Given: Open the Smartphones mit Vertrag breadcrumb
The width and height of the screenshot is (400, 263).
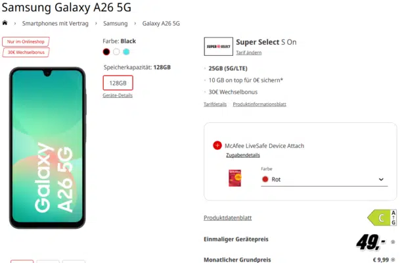Looking at the screenshot, I should tap(55, 24).
